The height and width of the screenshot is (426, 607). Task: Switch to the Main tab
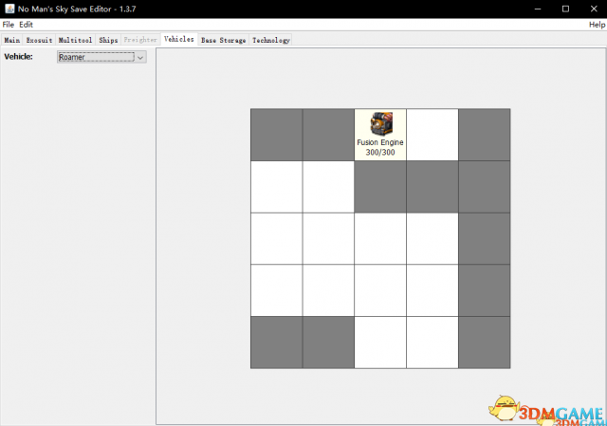(x=12, y=40)
